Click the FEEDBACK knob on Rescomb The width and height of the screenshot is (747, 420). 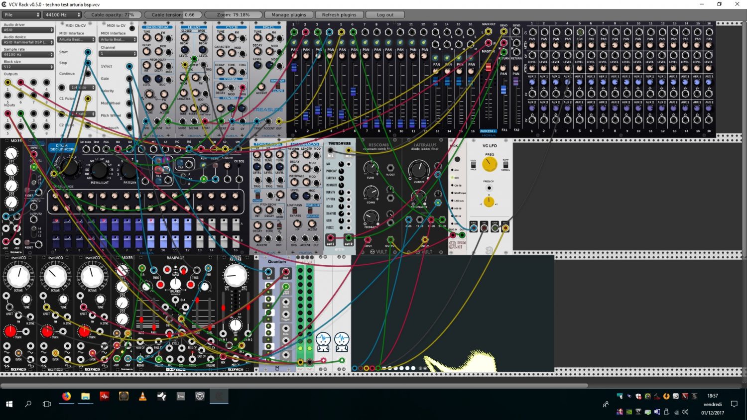tap(371, 217)
